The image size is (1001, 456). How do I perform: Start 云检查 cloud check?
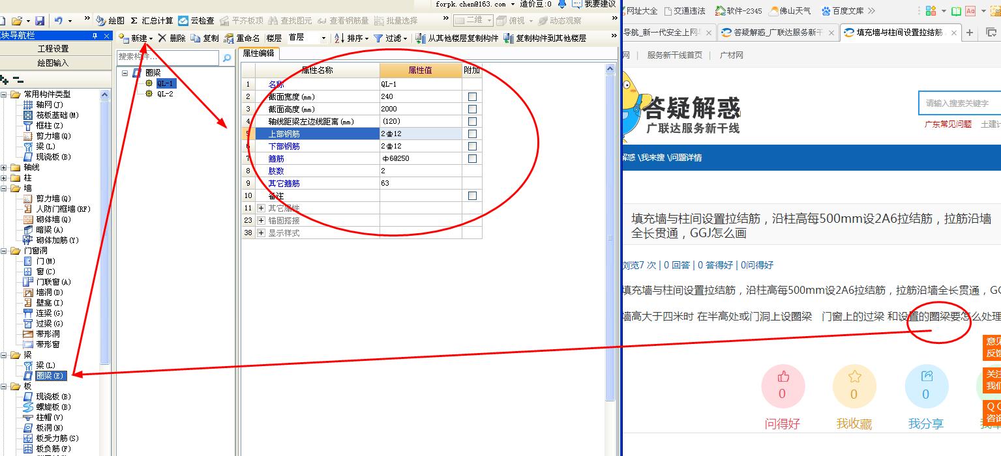(196, 21)
